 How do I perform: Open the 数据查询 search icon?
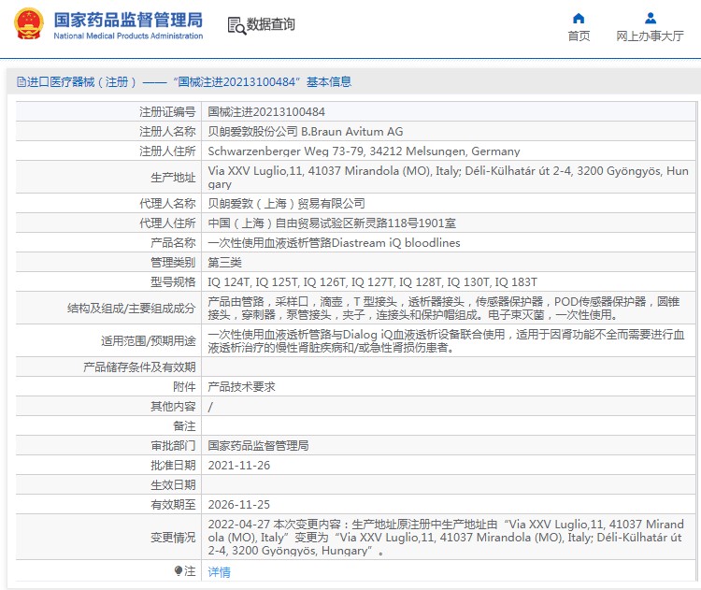(236, 25)
